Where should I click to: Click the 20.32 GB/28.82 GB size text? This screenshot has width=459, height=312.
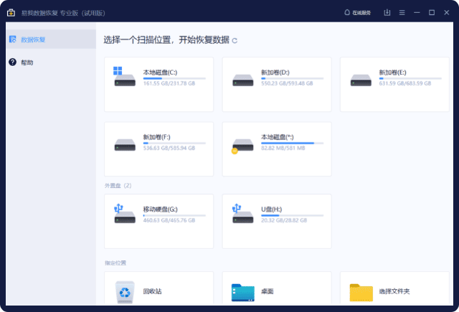point(284,220)
